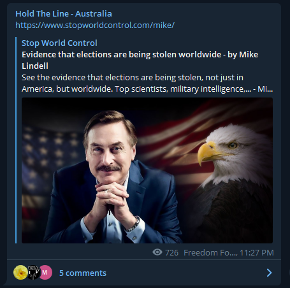Open the bold 'Evidence that elections' preview title
The width and height of the screenshot is (290, 288).
140,60
